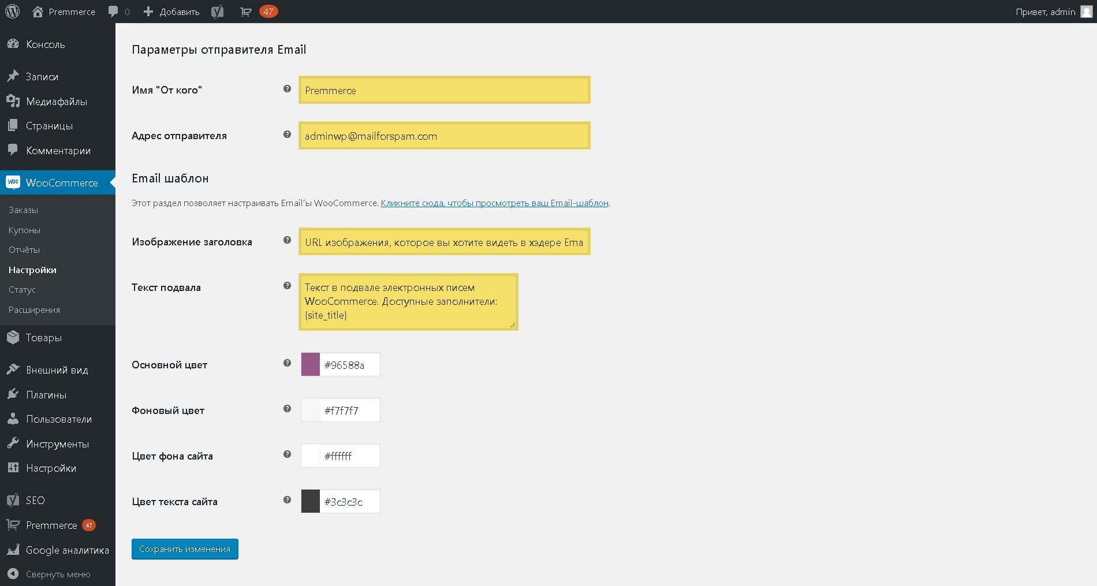Click the admin avatar in top right
Screen dimensions: 1097x586
1086,12
